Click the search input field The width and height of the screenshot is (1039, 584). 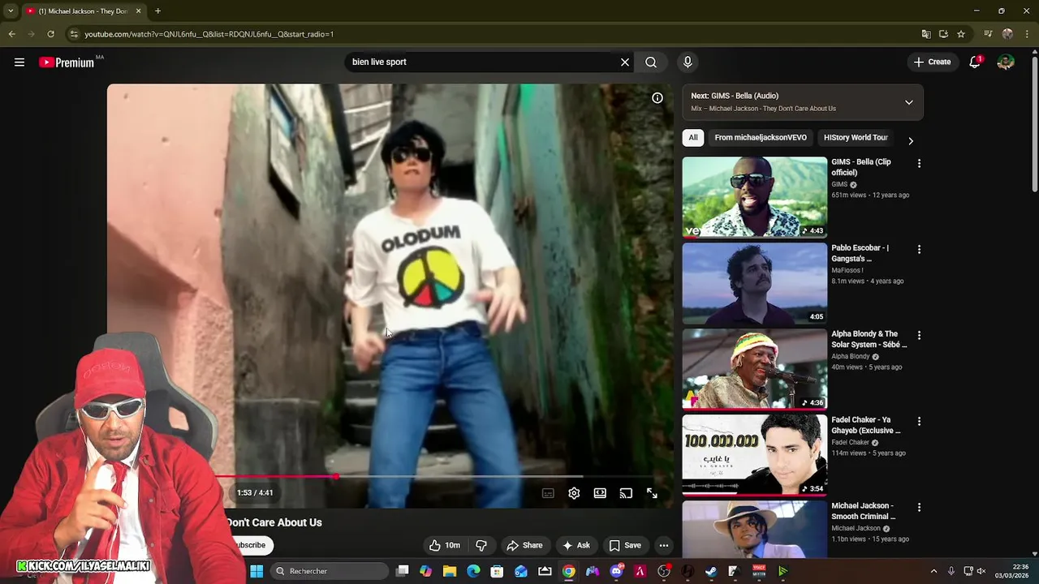click(x=483, y=62)
